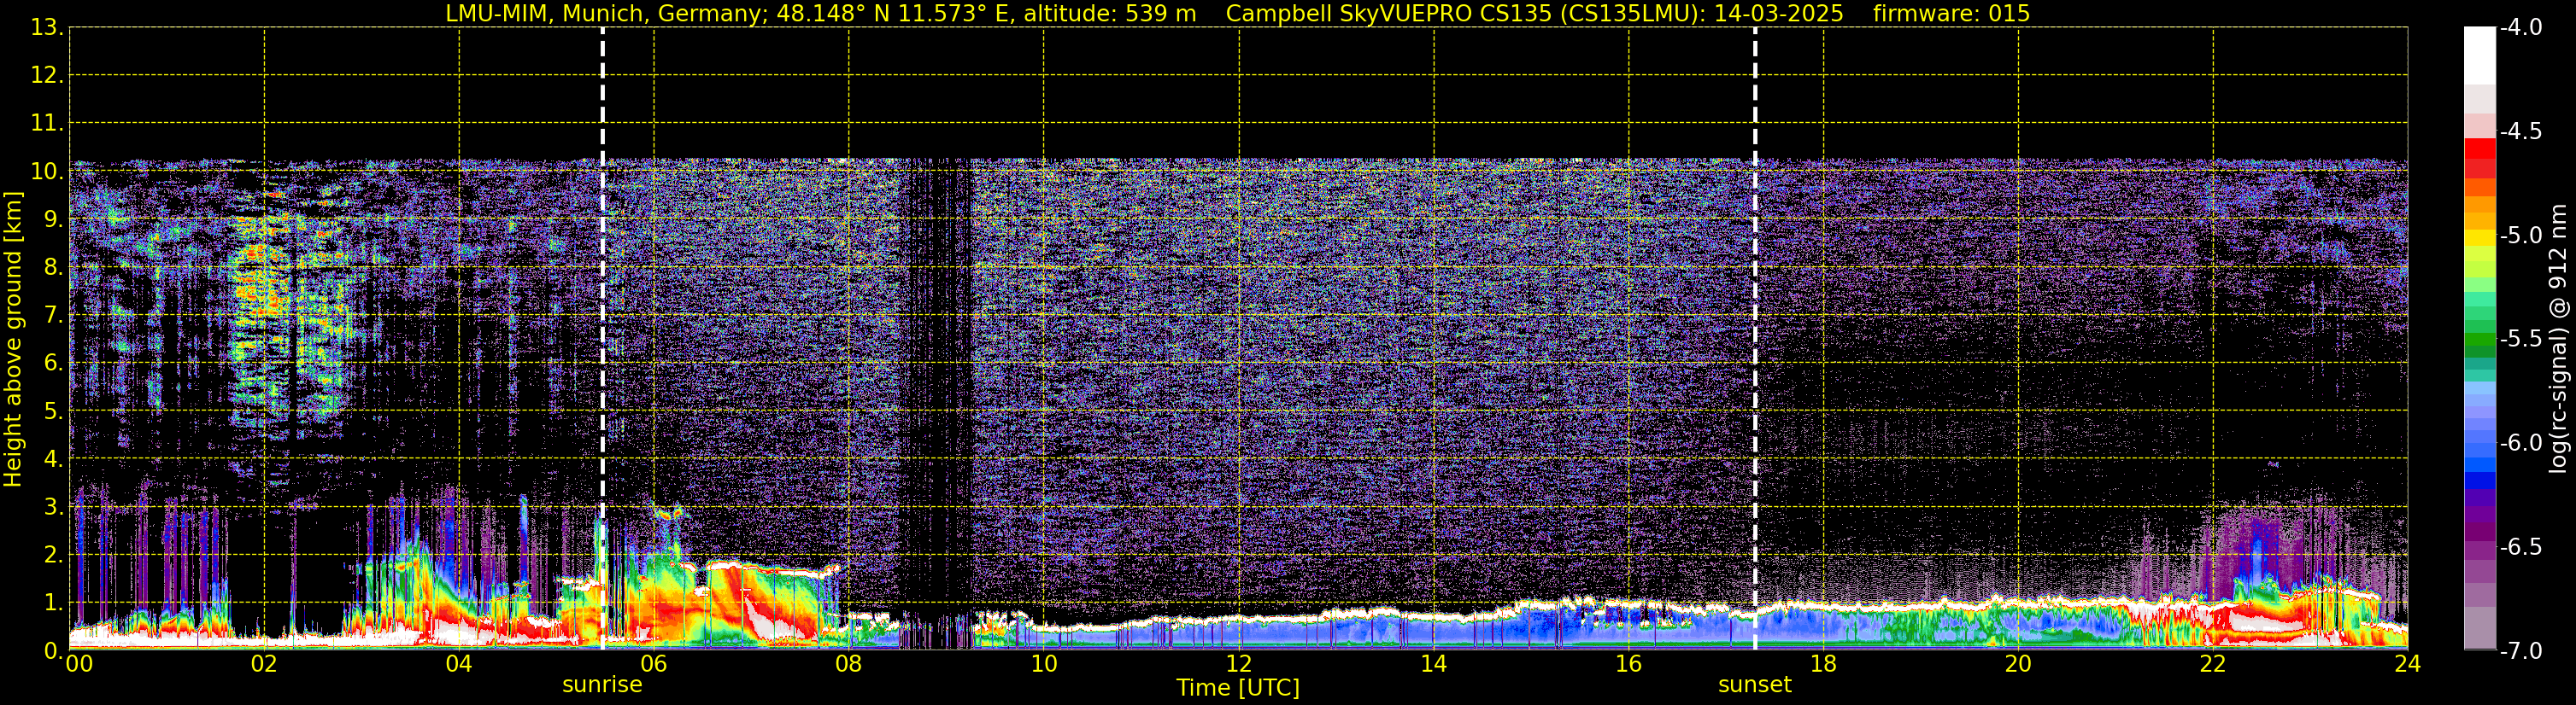The height and width of the screenshot is (705, 2576).
Task: Click the '-4.0' colorbar tick label
Action: 2520,28
